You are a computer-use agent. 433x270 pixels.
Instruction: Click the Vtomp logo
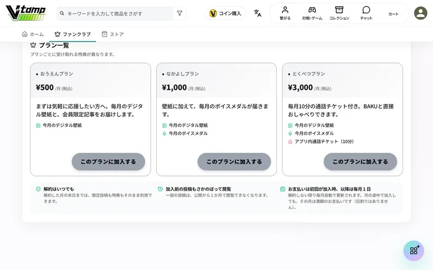(x=26, y=13)
